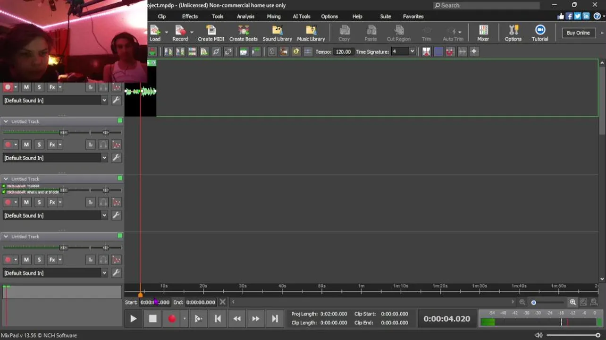The image size is (606, 340).
Task: Open the Load toolbar dropdown arrow
Action: pyautogui.click(x=166, y=33)
